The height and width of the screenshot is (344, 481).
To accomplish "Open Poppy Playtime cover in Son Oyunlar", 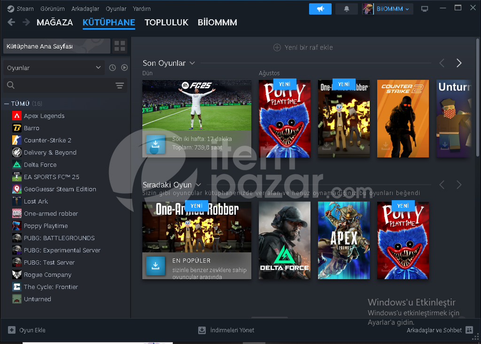I will click(x=284, y=119).
